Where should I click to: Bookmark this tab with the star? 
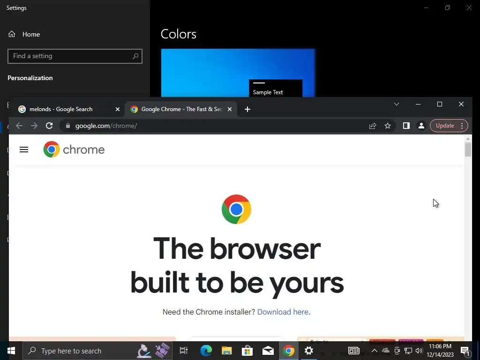pyautogui.click(x=388, y=126)
